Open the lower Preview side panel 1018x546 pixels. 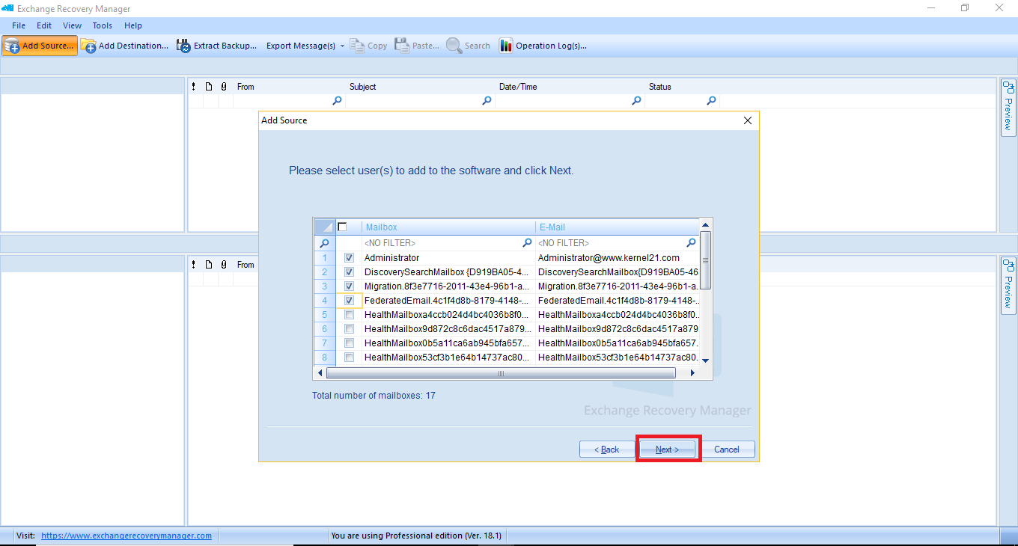[1008, 285]
